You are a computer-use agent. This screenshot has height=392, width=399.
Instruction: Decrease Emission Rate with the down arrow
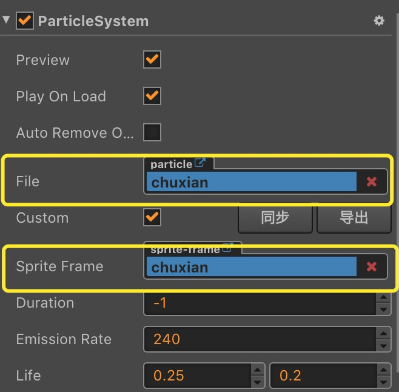click(x=383, y=345)
